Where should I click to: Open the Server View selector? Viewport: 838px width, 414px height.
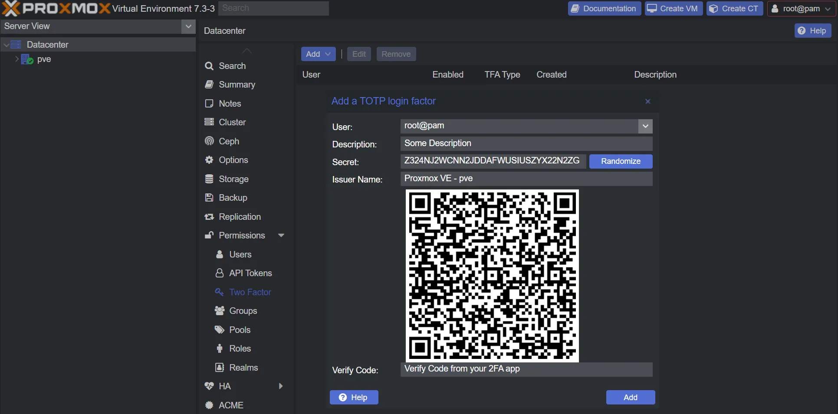pos(188,26)
